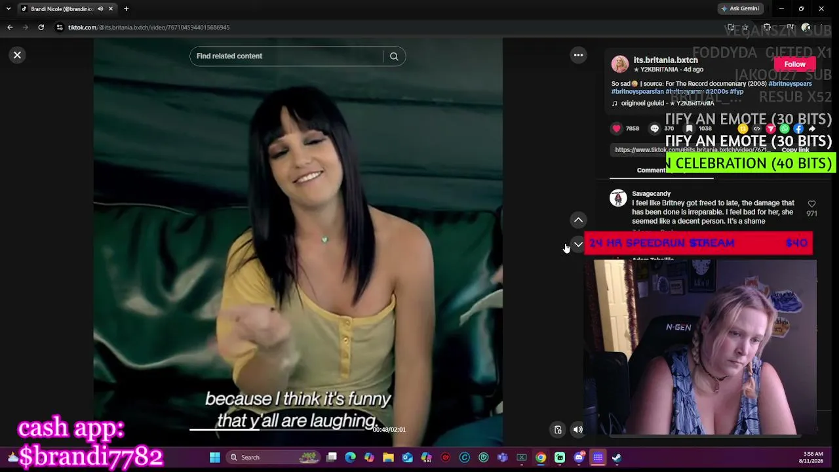Ask Gemini in the browser
Image resolution: width=839 pixels, height=472 pixels.
pyautogui.click(x=739, y=9)
